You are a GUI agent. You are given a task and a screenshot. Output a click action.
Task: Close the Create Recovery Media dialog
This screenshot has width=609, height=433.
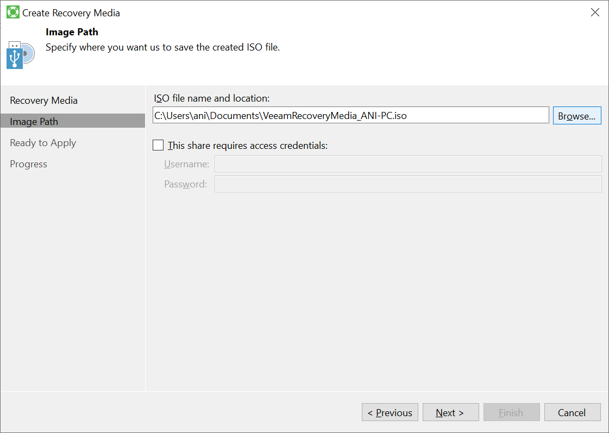click(595, 12)
